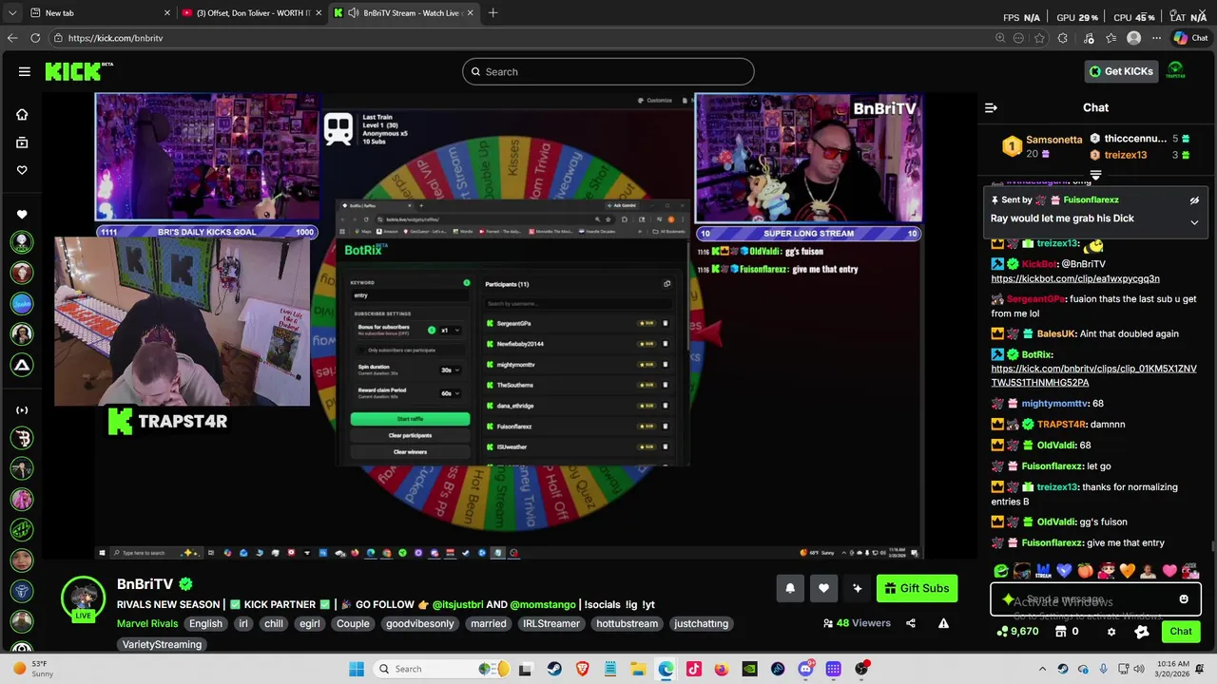
Task: Open the recommended channel with triangle logo avatar
Action: (22, 365)
